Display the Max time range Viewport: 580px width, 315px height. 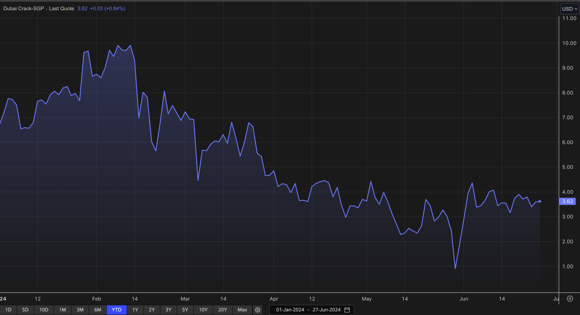coord(242,310)
